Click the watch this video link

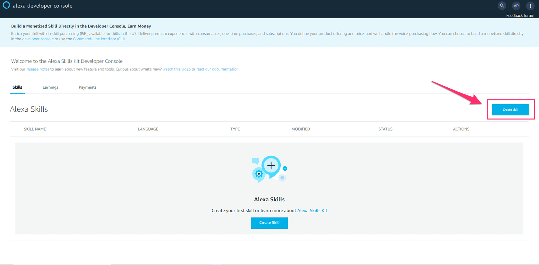tap(176, 69)
